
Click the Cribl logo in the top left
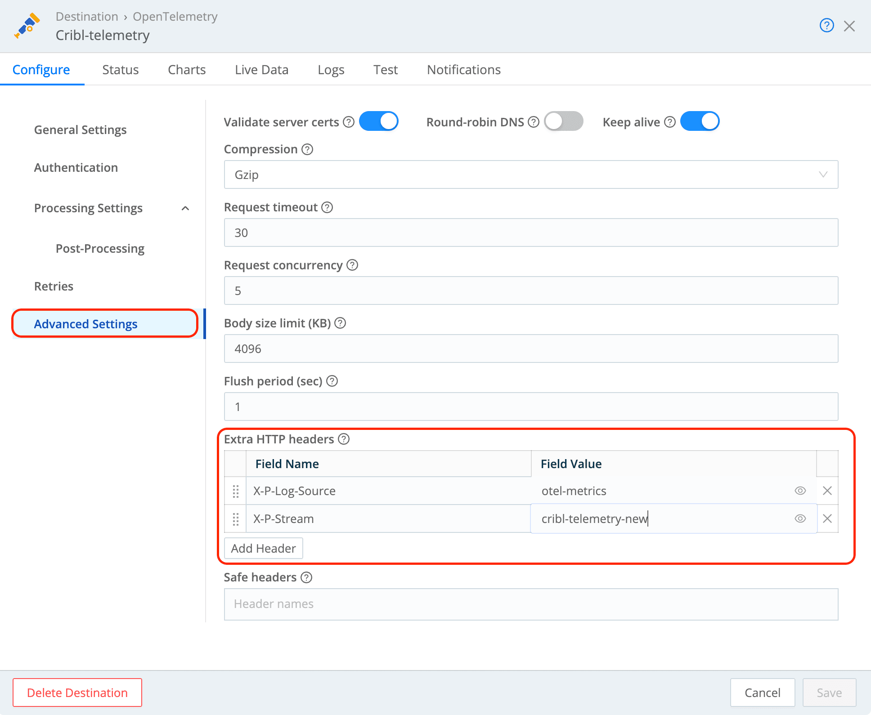click(26, 26)
